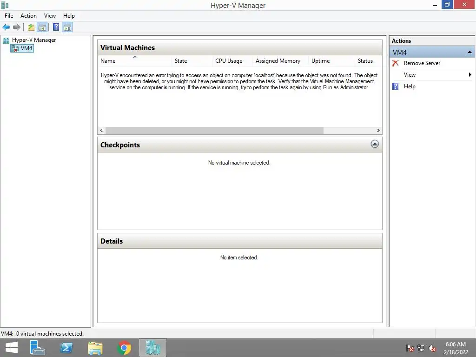Viewport: 476px width, 357px height.
Task: Click Remove Server text in Actions pane
Action: (422, 63)
